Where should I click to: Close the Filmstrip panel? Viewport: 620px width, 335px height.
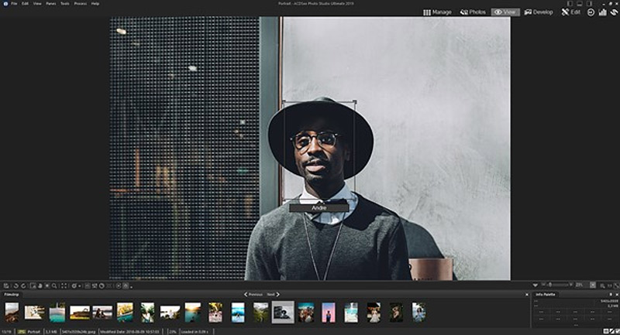526,295
